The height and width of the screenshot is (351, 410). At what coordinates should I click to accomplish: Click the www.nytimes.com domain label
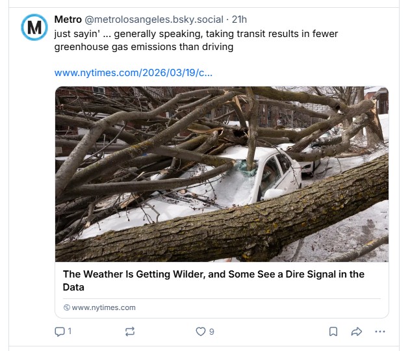103,307
